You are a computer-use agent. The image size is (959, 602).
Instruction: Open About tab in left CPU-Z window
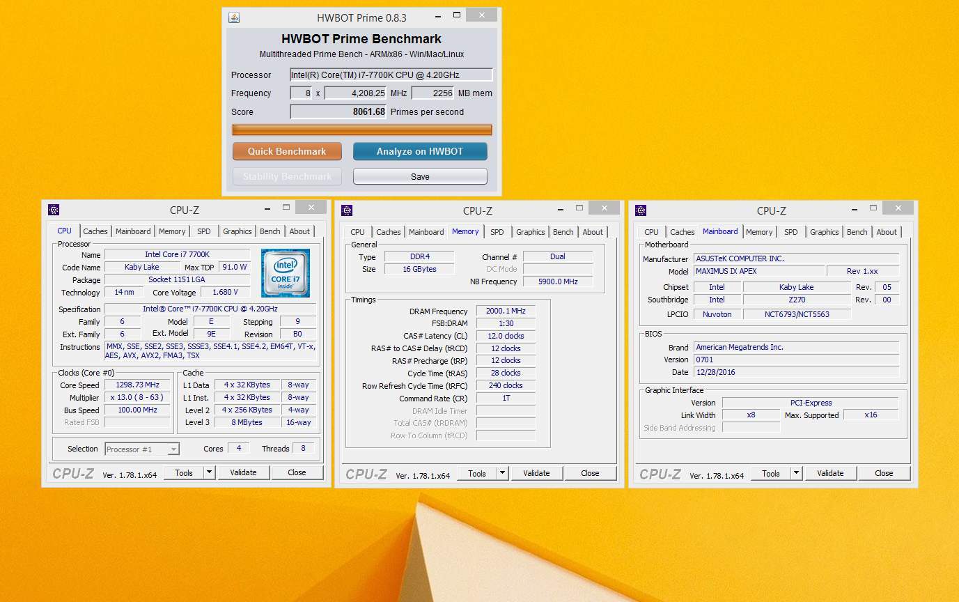coord(300,231)
